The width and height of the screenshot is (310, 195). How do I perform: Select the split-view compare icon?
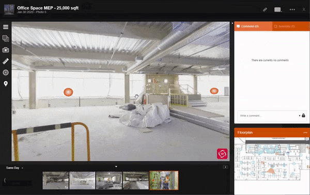[6, 38]
